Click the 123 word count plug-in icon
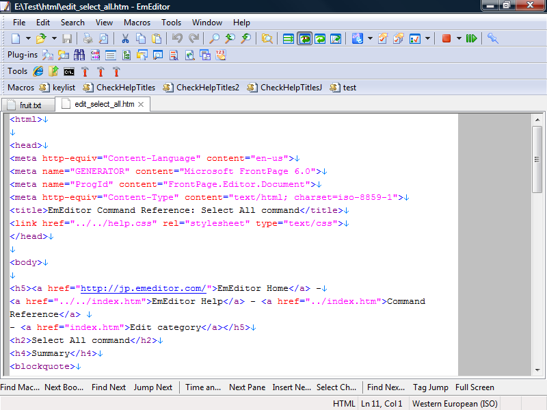547x410 pixels. [221, 55]
